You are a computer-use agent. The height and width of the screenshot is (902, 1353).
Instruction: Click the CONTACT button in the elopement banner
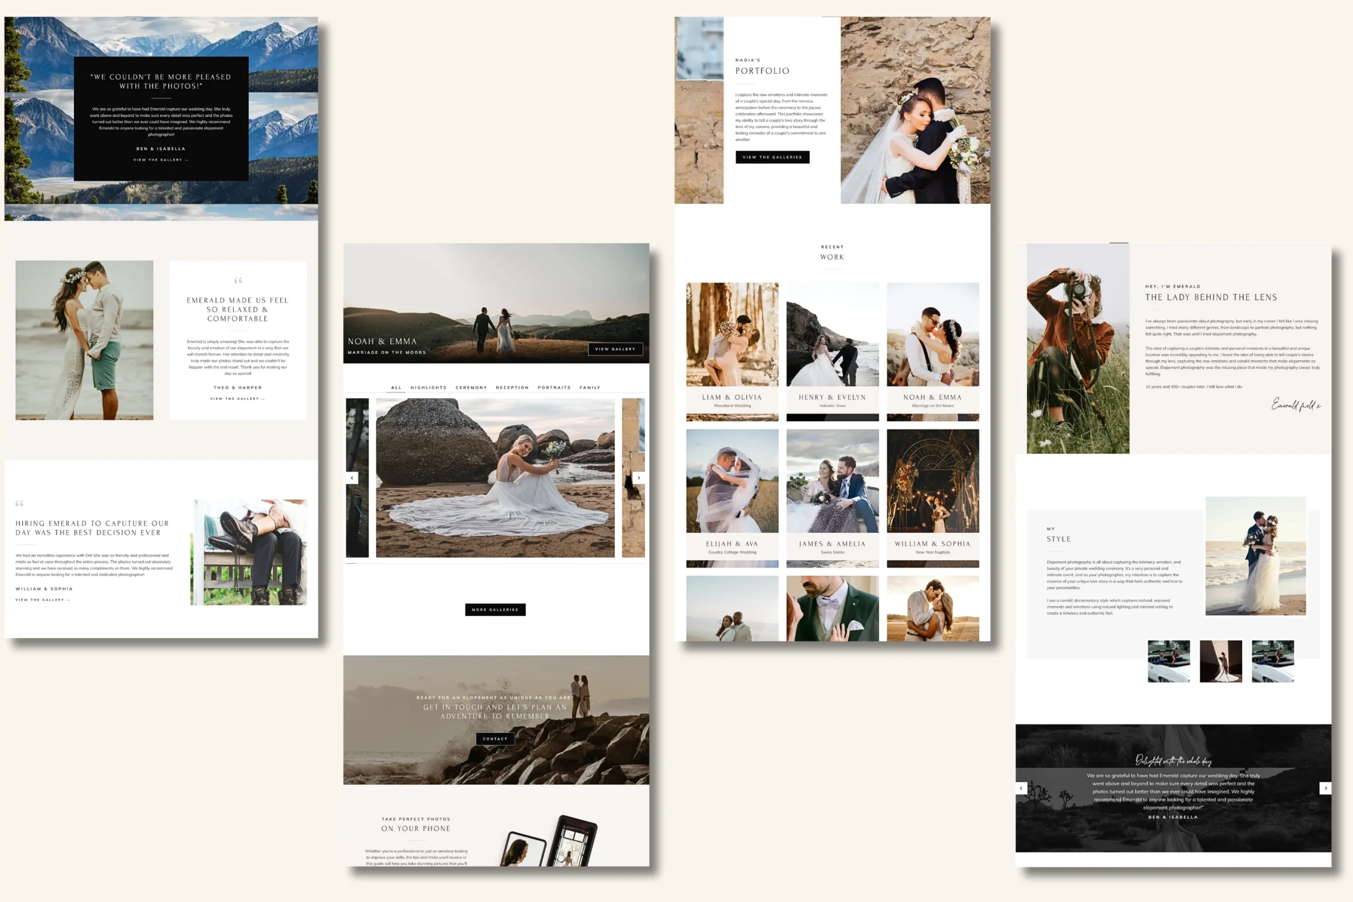click(x=495, y=739)
